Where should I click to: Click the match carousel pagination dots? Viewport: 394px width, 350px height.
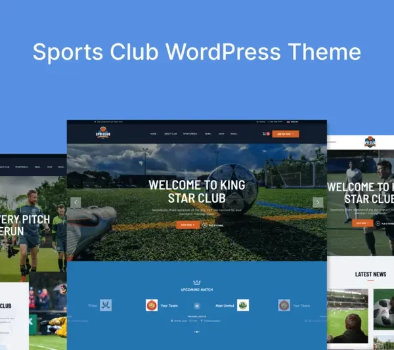[197, 332]
